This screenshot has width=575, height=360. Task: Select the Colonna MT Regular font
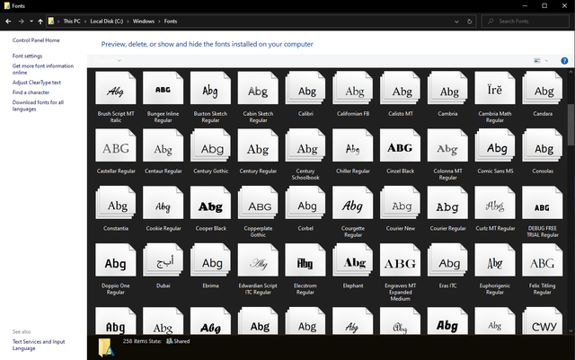[x=447, y=145]
